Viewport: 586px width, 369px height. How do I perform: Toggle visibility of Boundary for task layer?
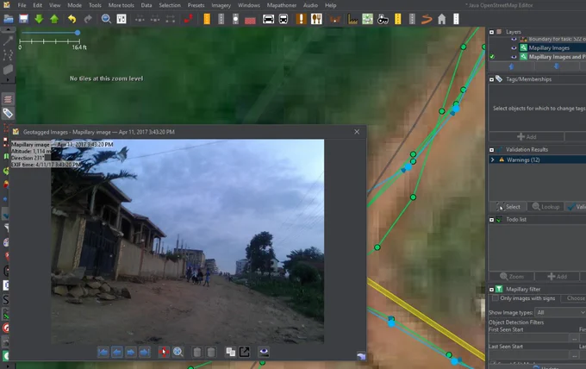pyautogui.click(x=514, y=39)
